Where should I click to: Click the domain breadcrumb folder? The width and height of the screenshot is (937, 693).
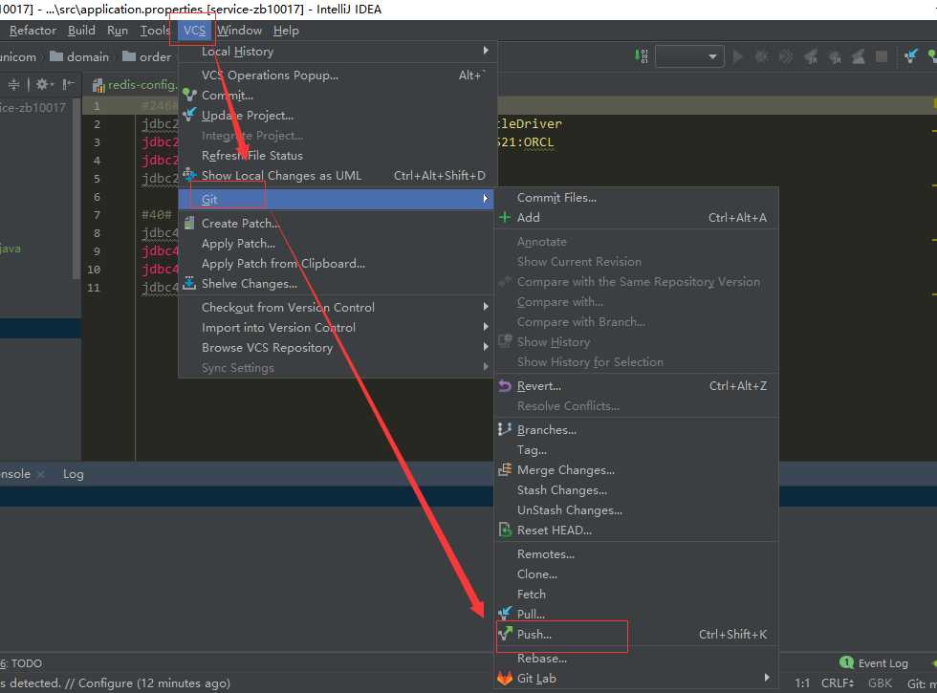pyautogui.click(x=80, y=56)
